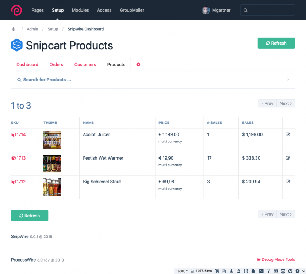
Task: Click the top green Refresh button
Action: [x=276, y=43]
